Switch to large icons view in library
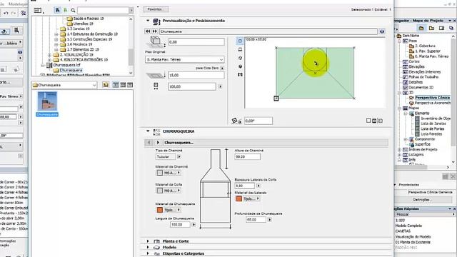 [x=116, y=85]
